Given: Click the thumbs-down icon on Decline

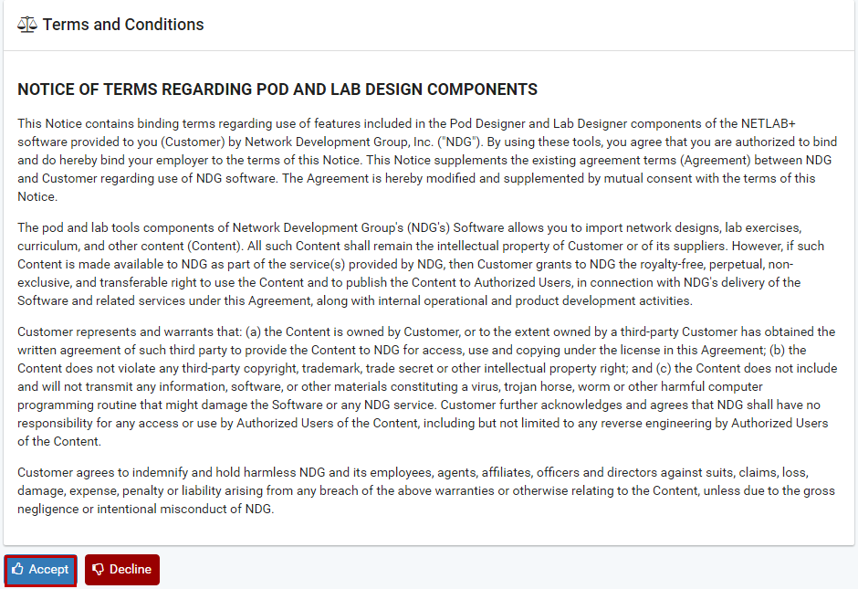Looking at the screenshot, I should click(x=99, y=570).
